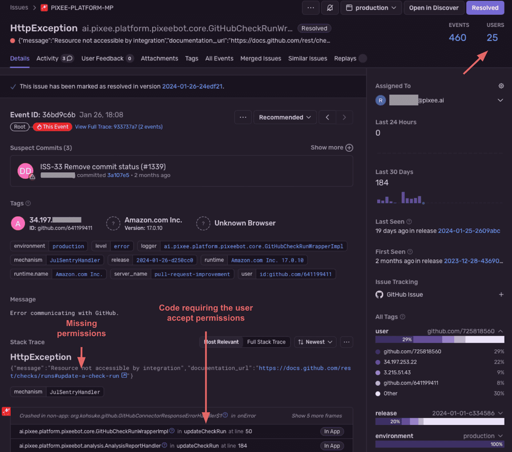Click the PIXEE-PLATFORM-MP project icon
Screen dimensions: 512x452
pos(44,8)
